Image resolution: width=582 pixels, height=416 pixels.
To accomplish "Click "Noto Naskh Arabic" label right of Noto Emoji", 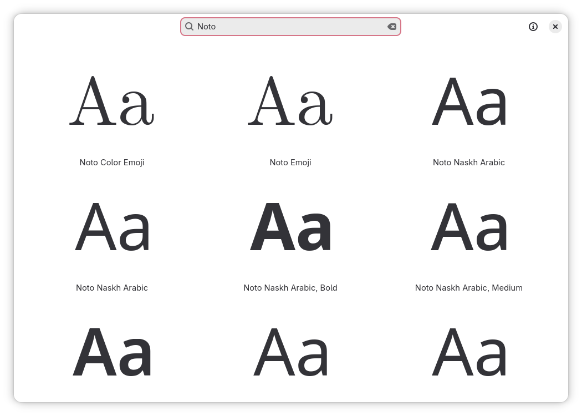I will (x=469, y=163).
